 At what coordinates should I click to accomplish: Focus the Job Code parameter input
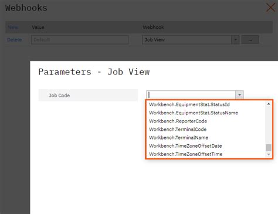coord(191,95)
